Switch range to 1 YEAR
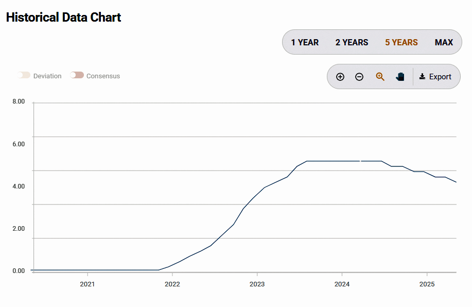Viewport: 472px width, 307px height. click(x=305, y=42)
